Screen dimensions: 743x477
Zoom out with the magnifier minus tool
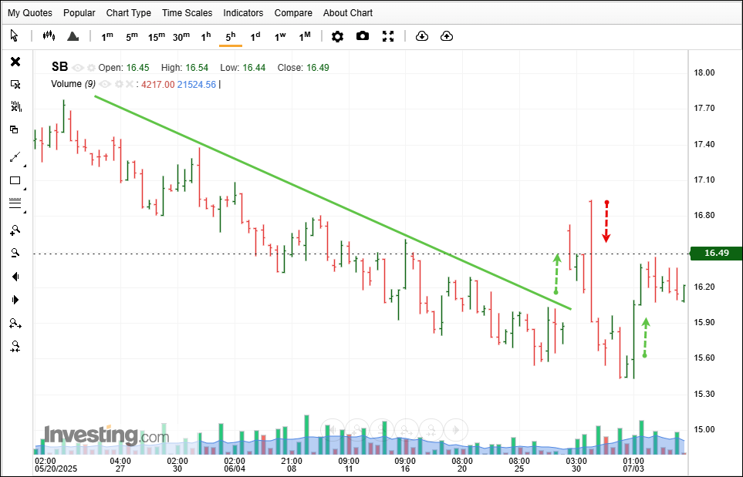pyautogui.click(x=15, y=254)
